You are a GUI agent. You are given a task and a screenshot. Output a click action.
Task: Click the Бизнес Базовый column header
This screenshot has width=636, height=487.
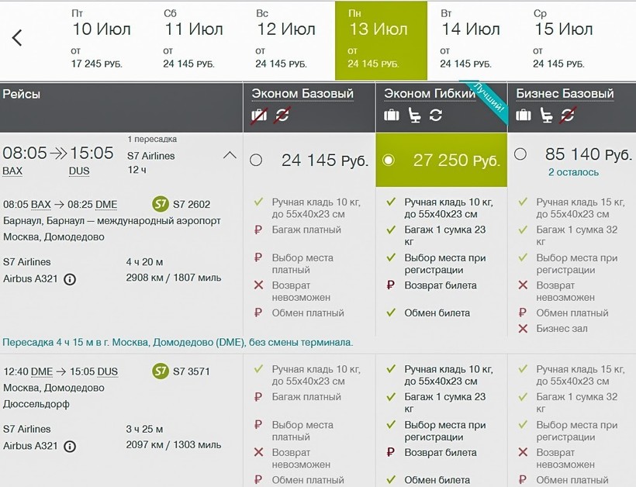(565, 94)
